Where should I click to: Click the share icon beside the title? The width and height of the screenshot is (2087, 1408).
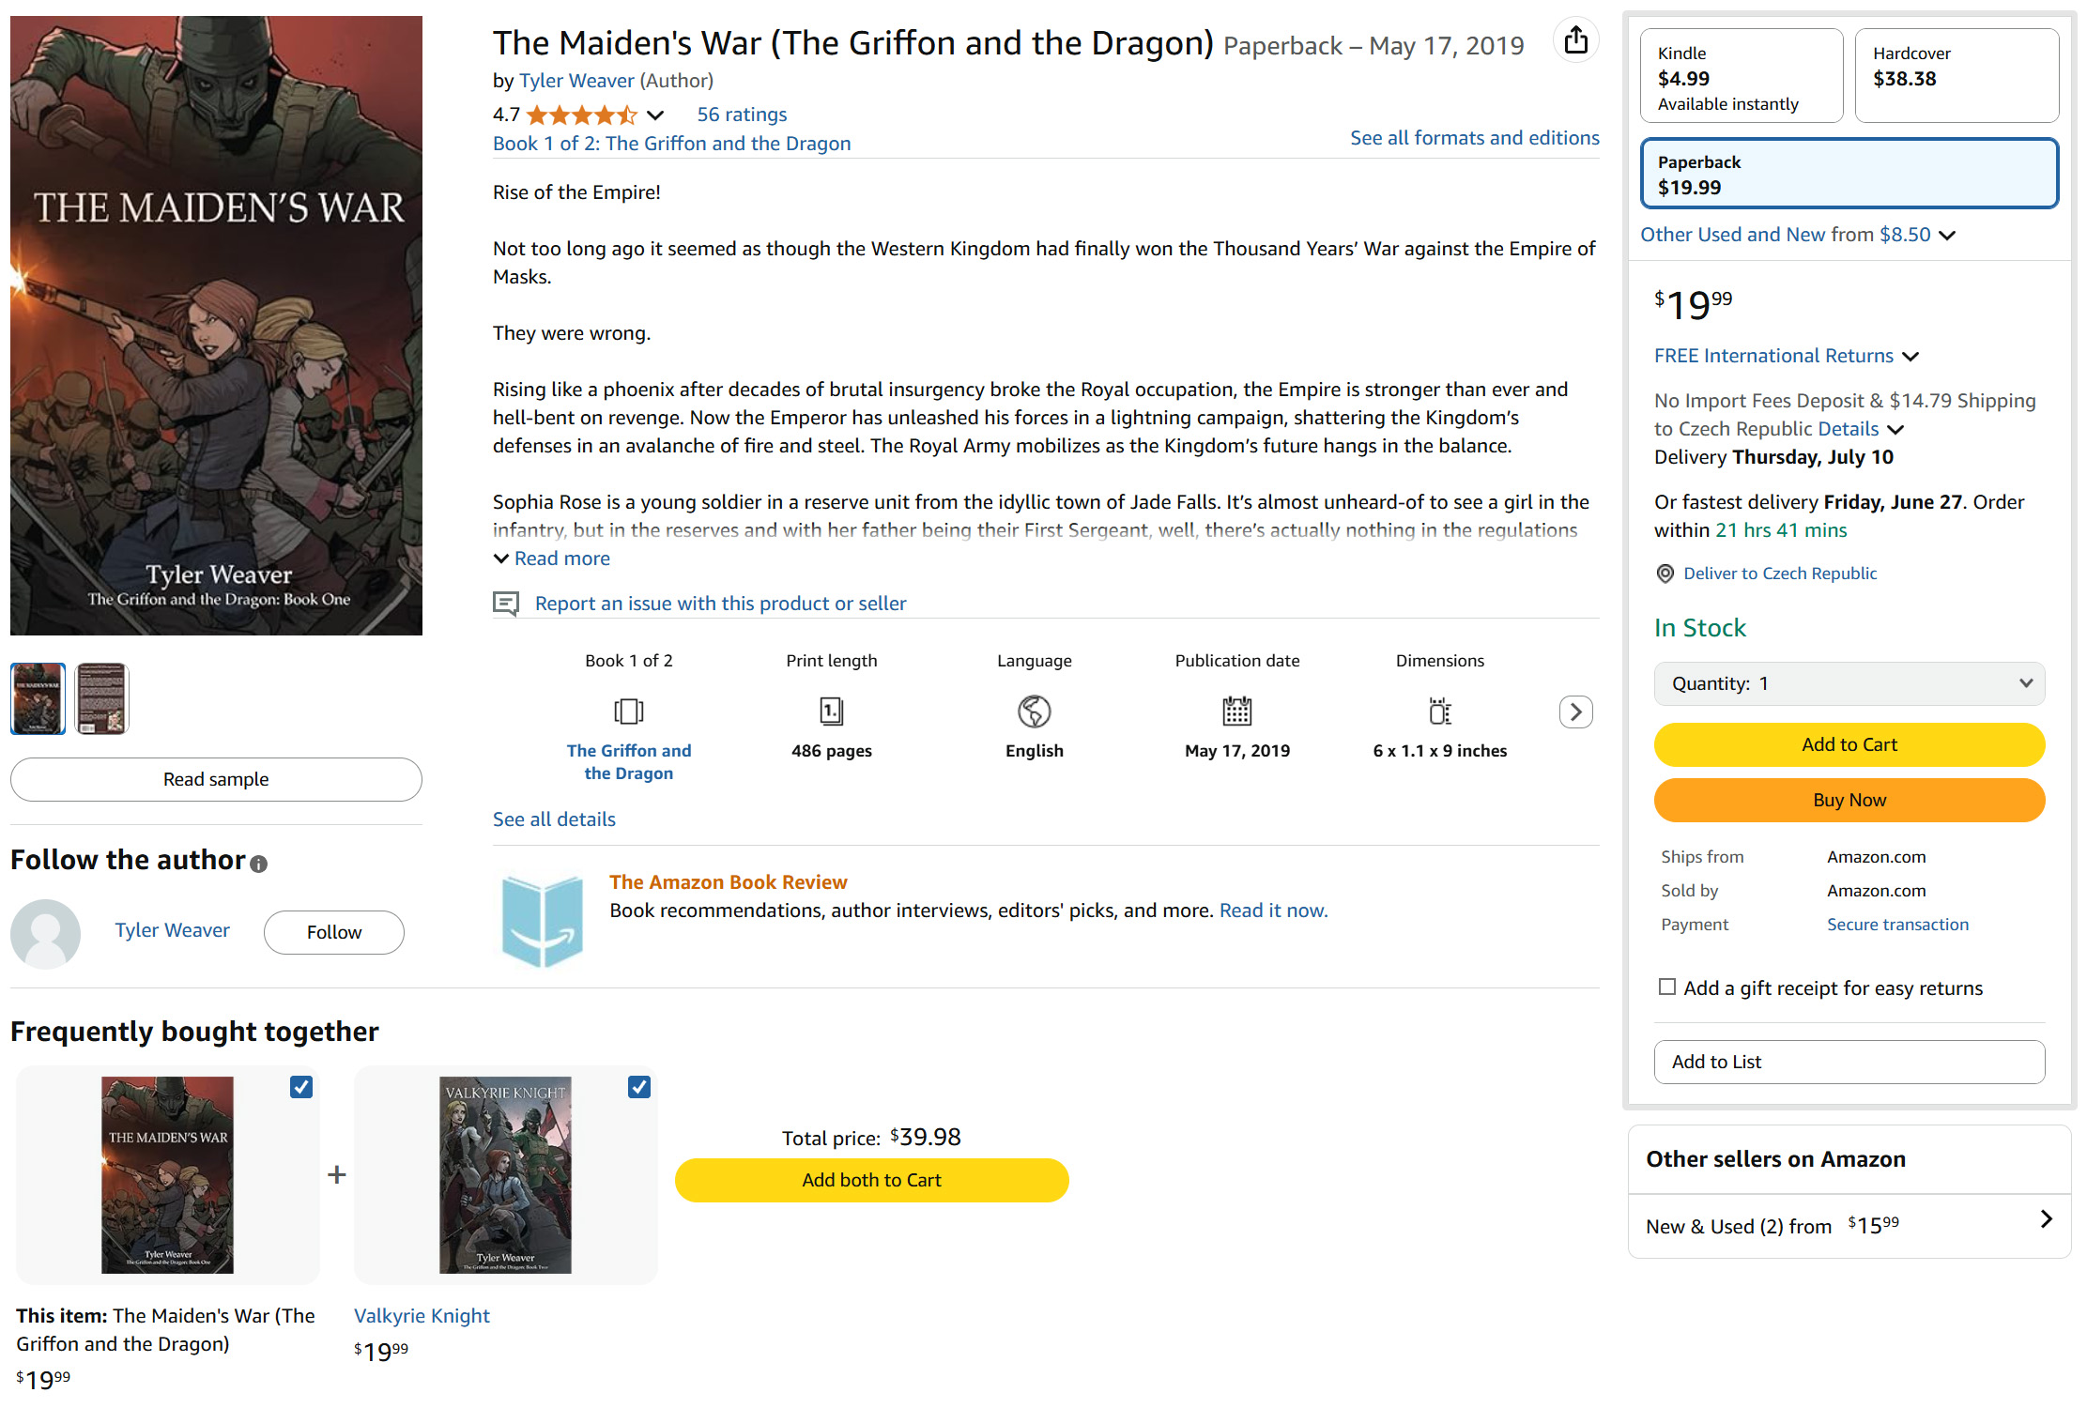coord(1575,40)
